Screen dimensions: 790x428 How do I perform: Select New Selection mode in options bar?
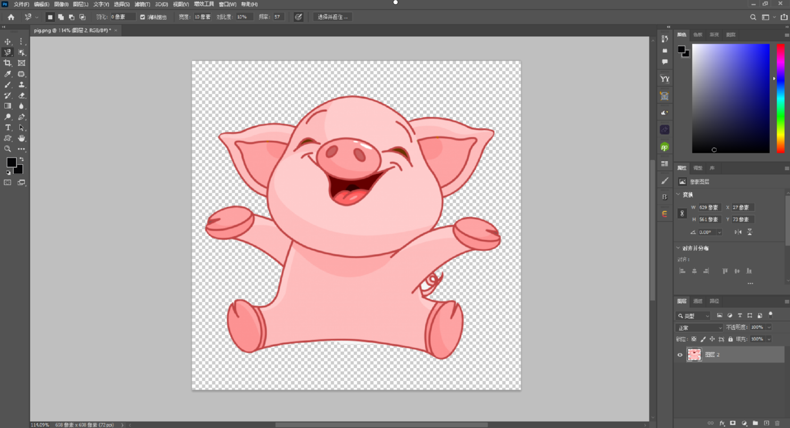coord(50,17)
